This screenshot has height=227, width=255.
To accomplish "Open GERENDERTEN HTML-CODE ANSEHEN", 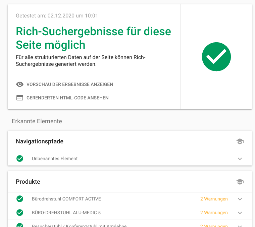I will pyautogui.click(x=67, y=98).
